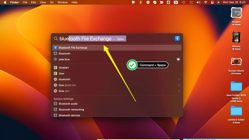Select the blue green tint suggestion

(x=117, y=85)
